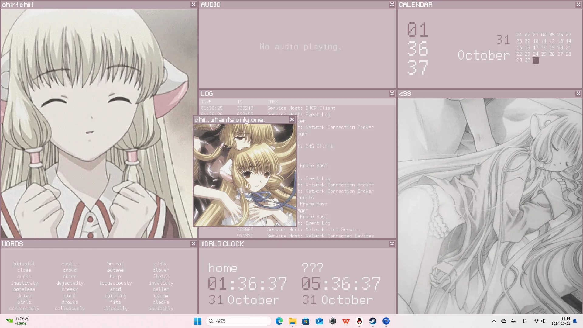Click the two-girls artwork in popup window

[x=245, y=175]
